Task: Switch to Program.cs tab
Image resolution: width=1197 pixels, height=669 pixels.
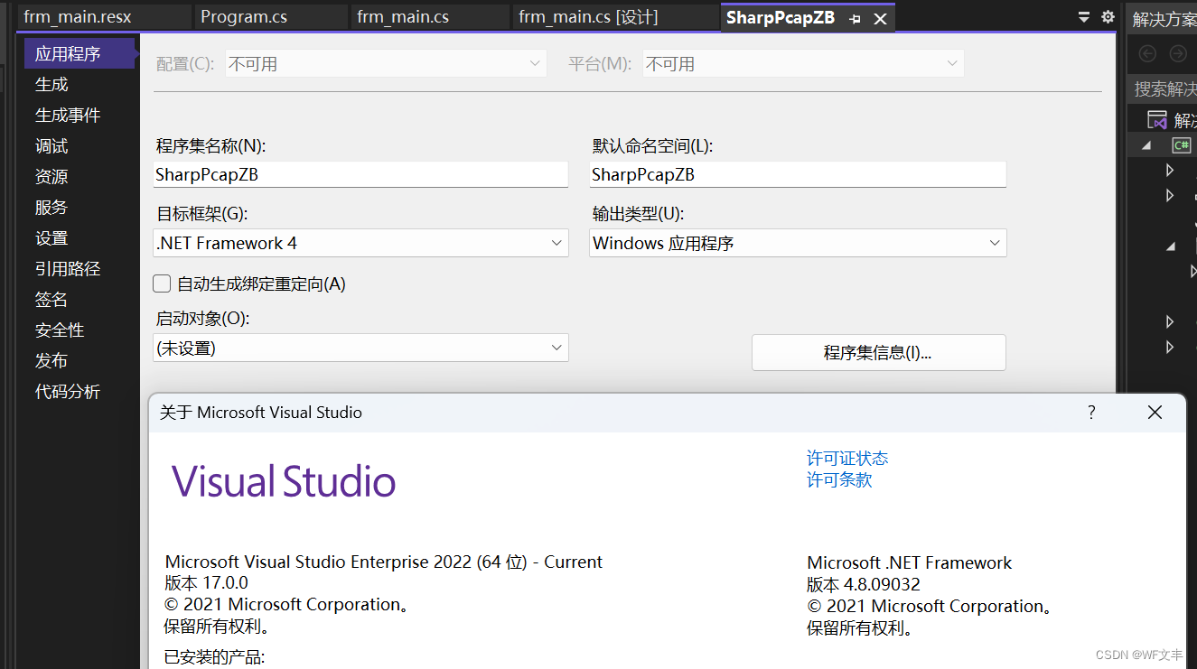Action: pos(272,17)
